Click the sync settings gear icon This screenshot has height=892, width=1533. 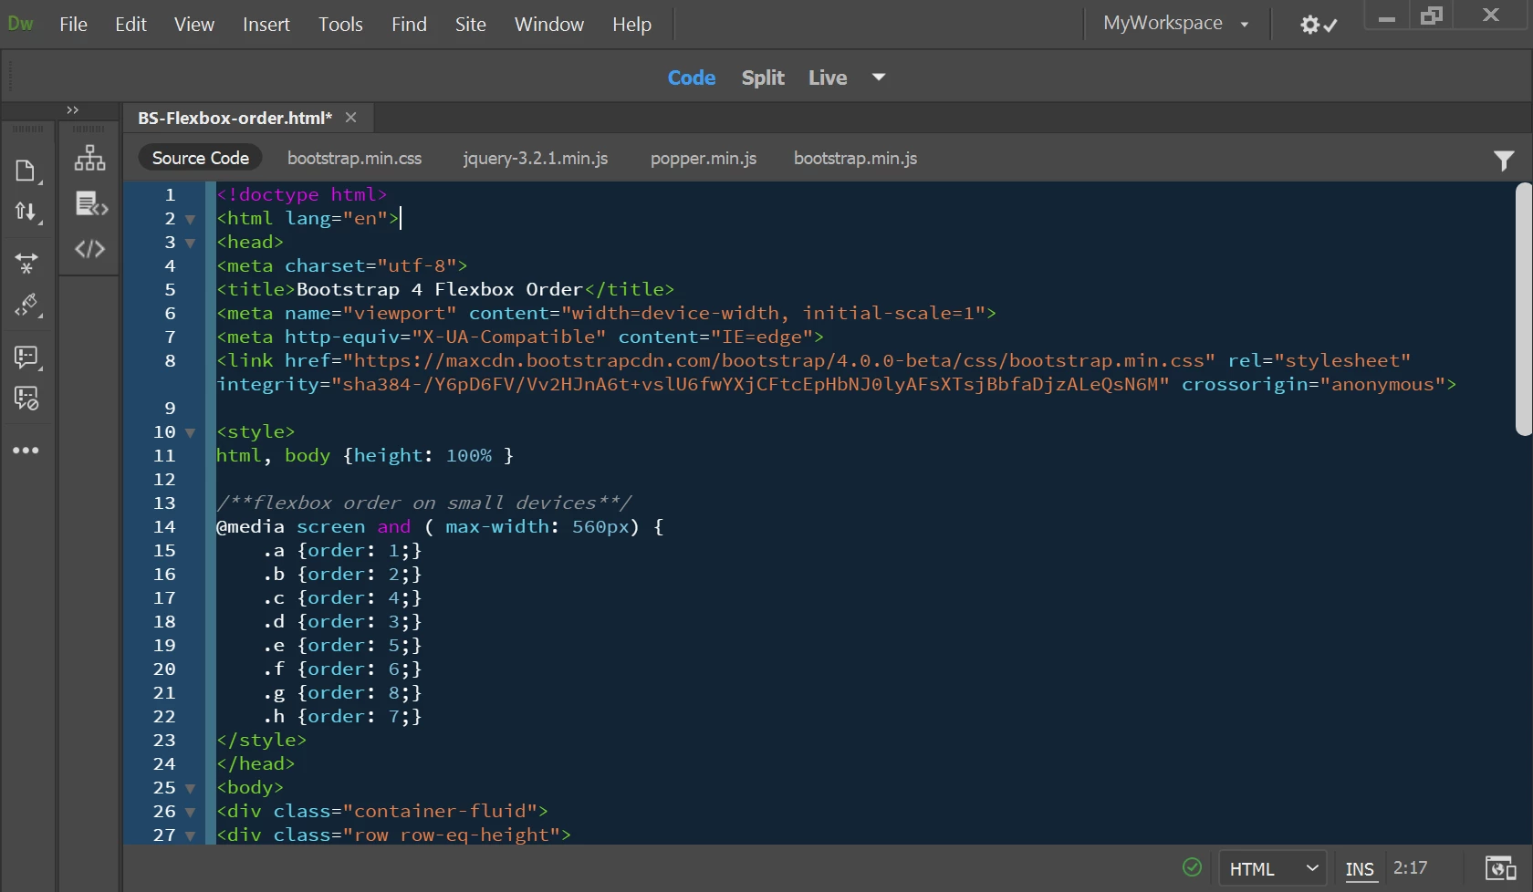coord(1319,25)
